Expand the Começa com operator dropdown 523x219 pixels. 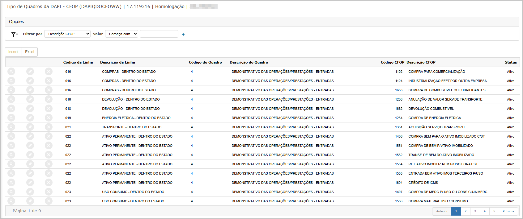(x=121, y=34)
